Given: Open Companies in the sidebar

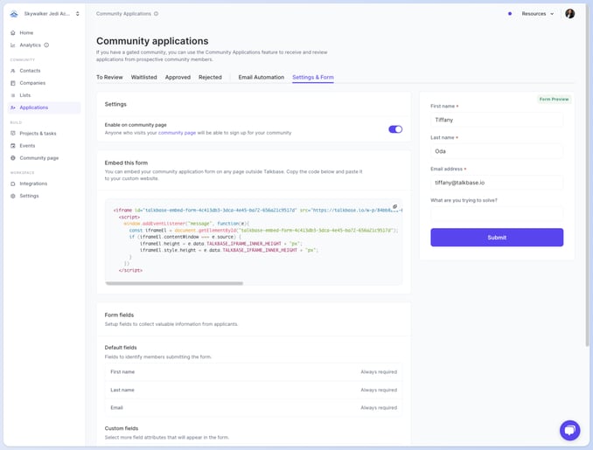Looking at the screenshot, I should (32, 83).
